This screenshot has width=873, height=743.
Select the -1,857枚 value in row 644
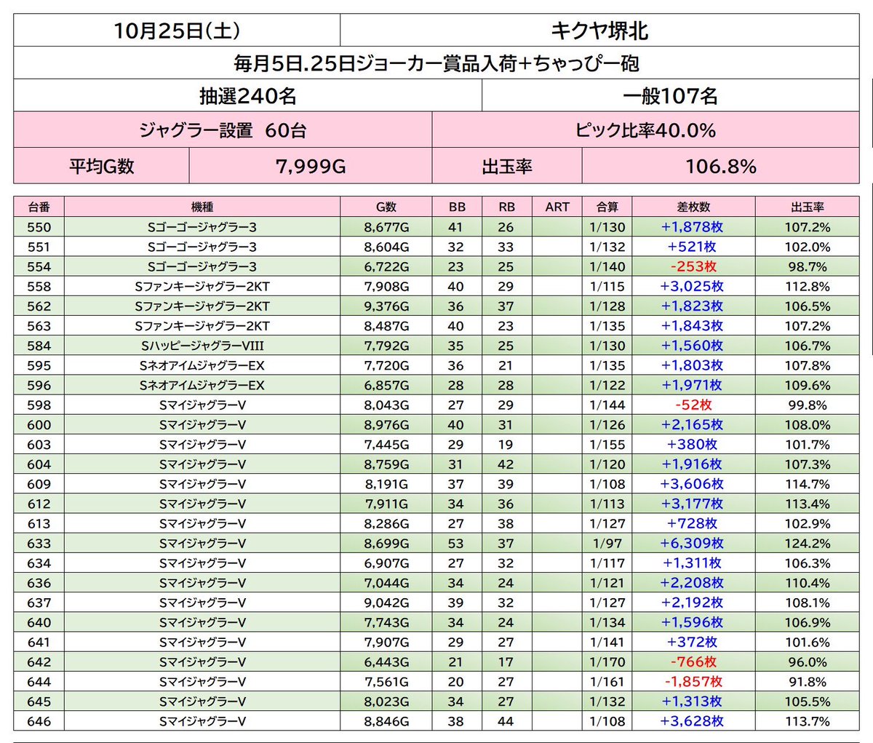pyautogui.click(x=693, y=682)
